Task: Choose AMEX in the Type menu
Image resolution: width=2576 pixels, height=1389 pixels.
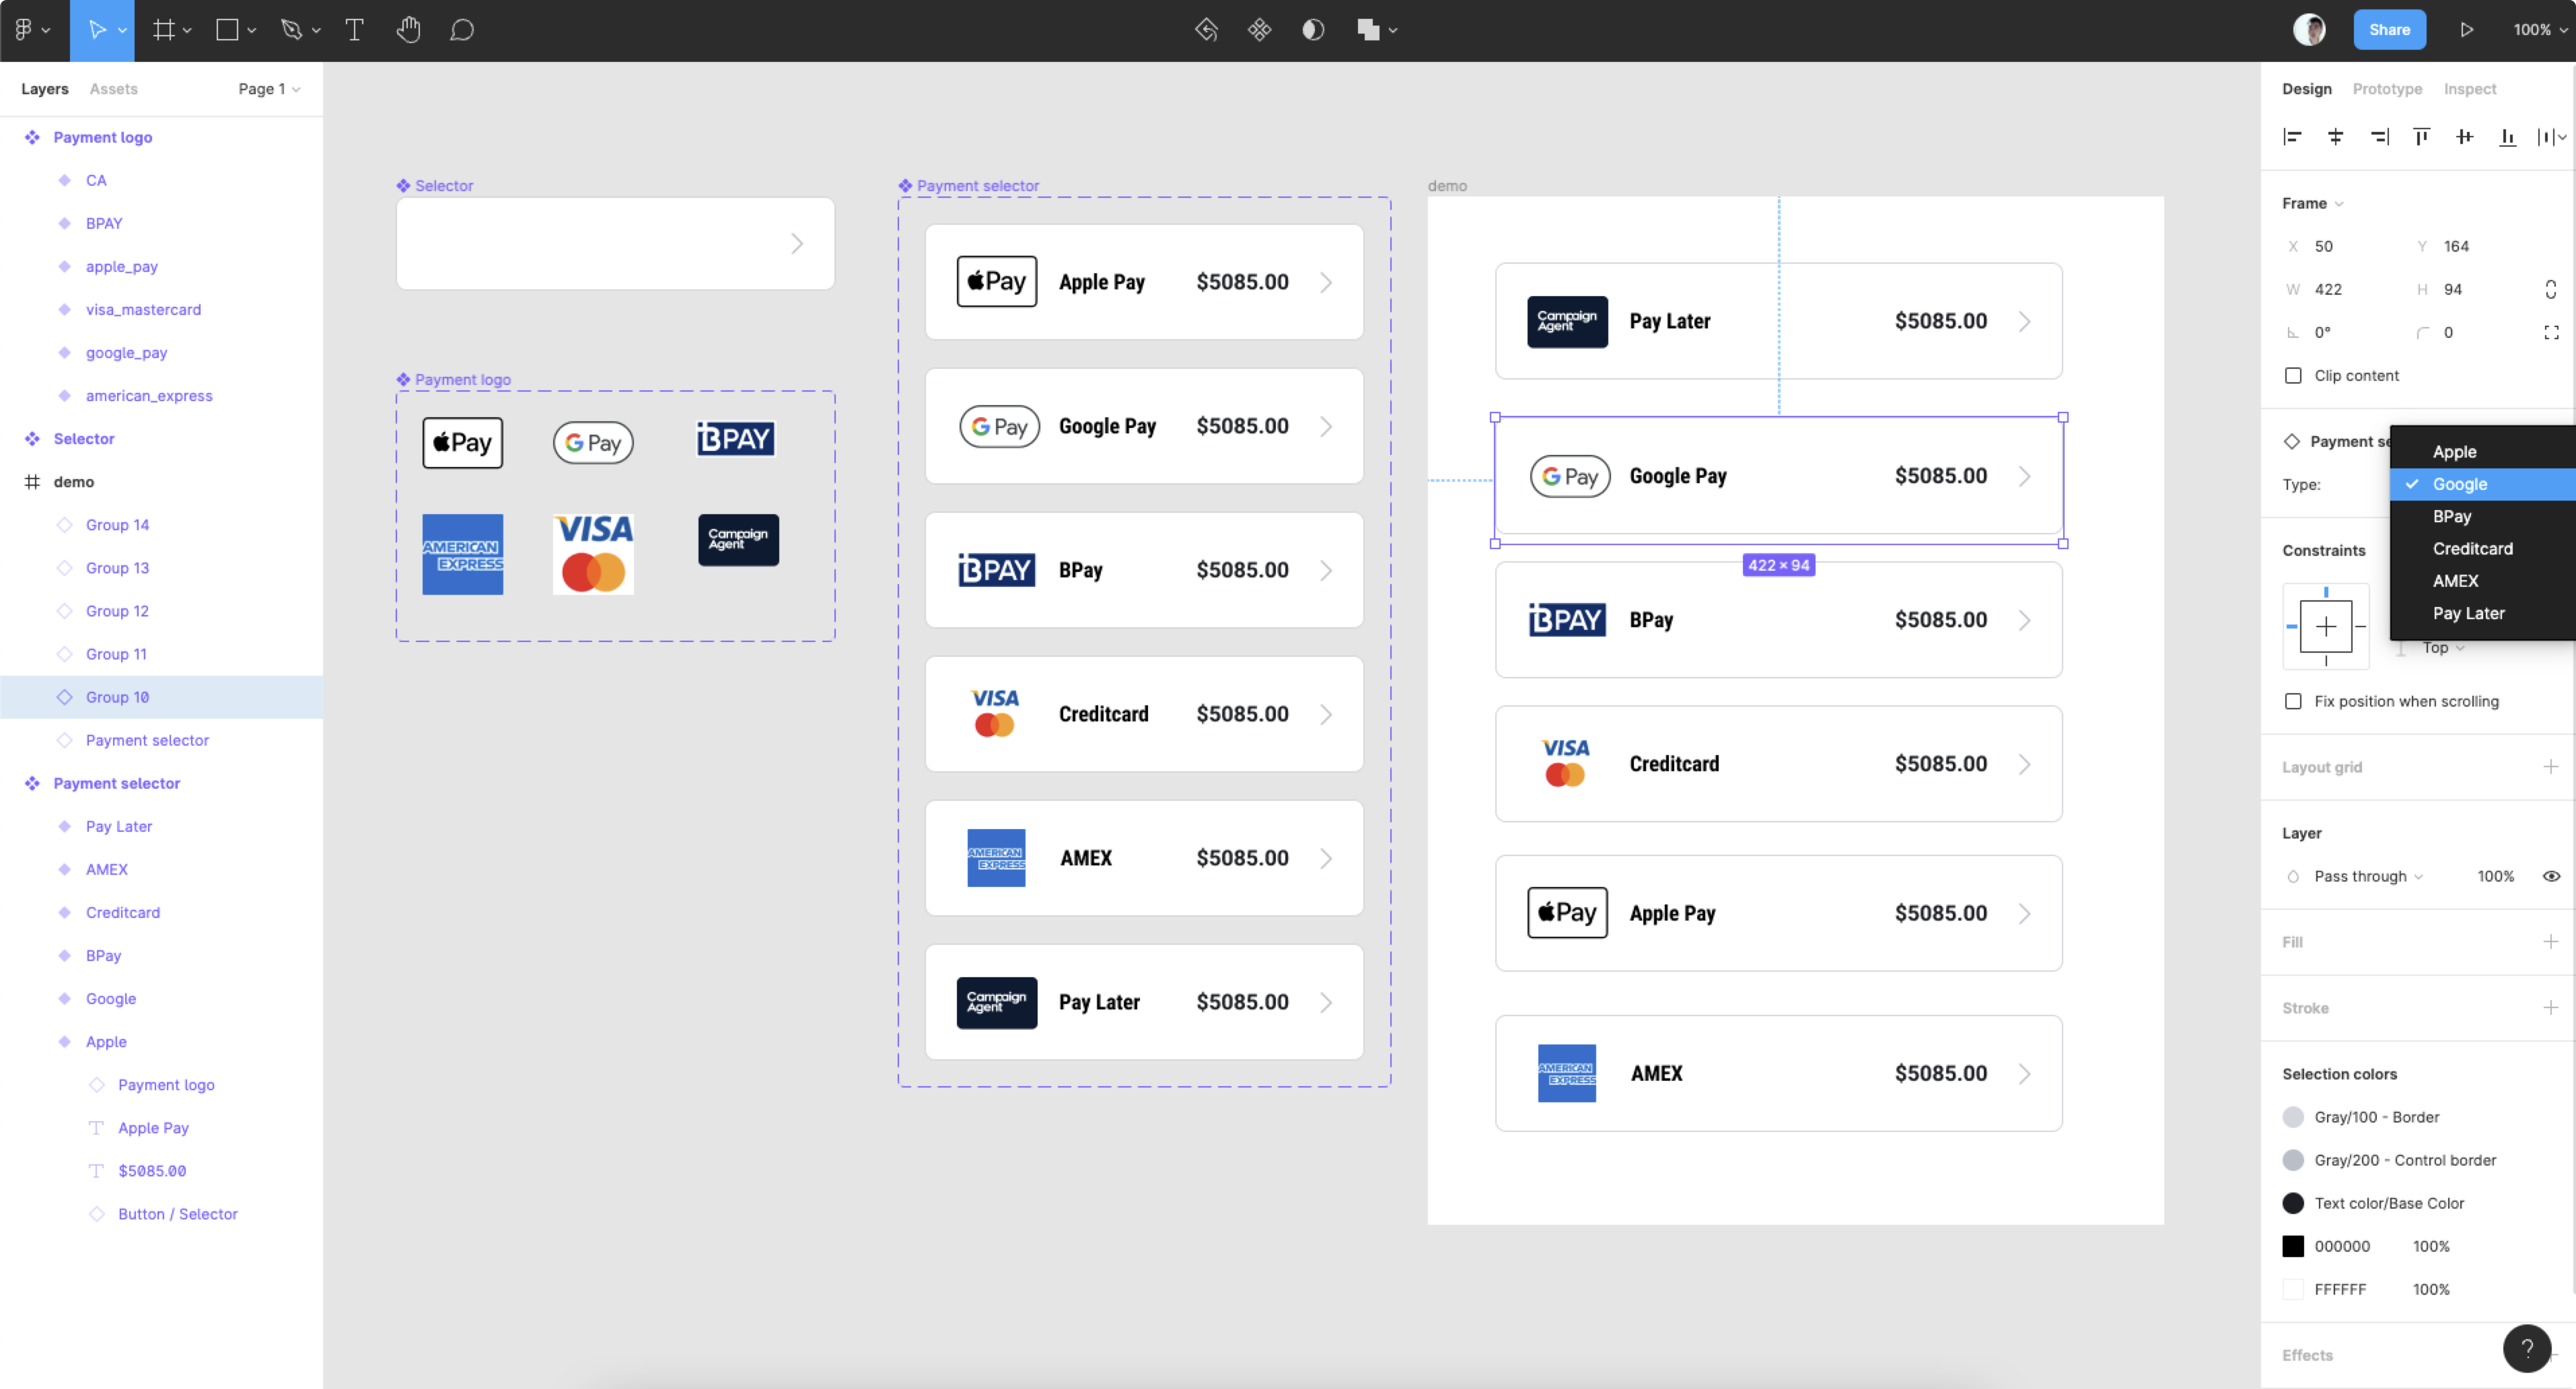Action: (x=2482, y=581)
